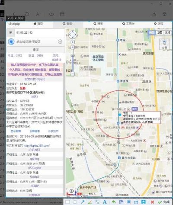
Task: Click the IP2Region section header
Action: (35, 168)
